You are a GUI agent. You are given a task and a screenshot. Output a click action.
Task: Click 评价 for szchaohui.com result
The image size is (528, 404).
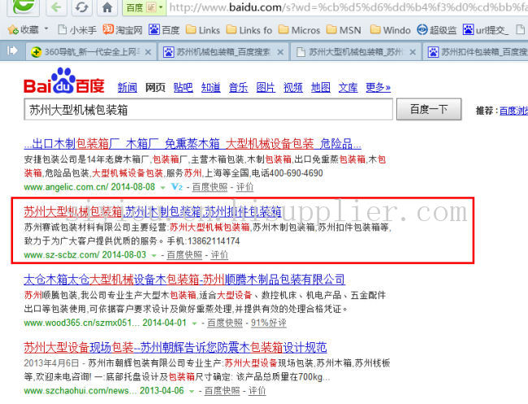point(257,391)
